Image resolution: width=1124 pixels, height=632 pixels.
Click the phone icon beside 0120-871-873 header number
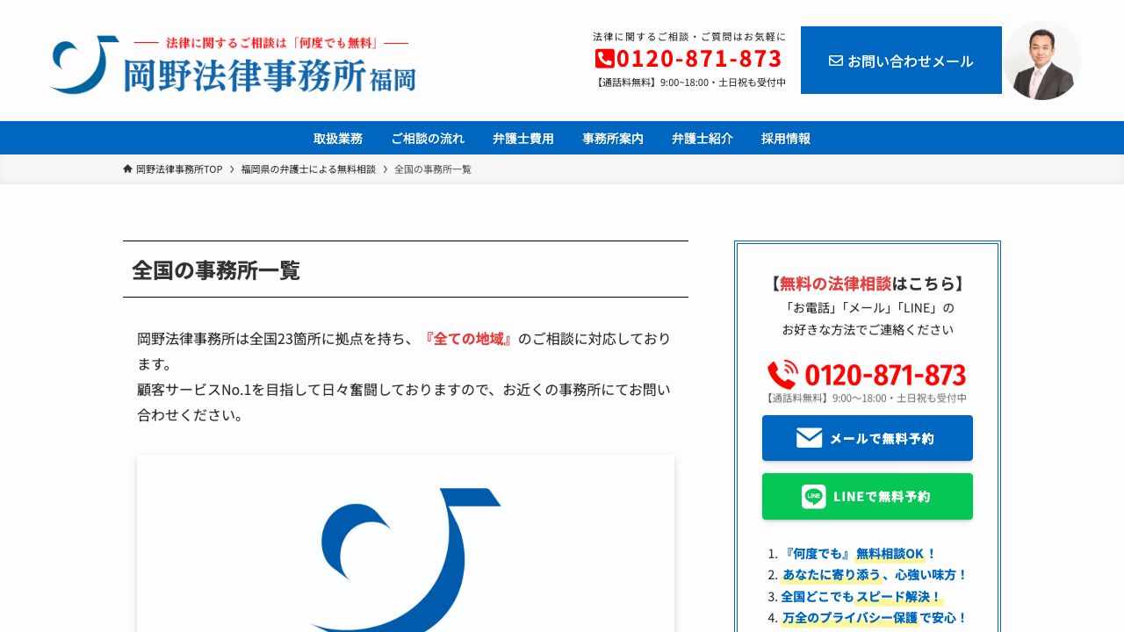[x=604, y=60]
